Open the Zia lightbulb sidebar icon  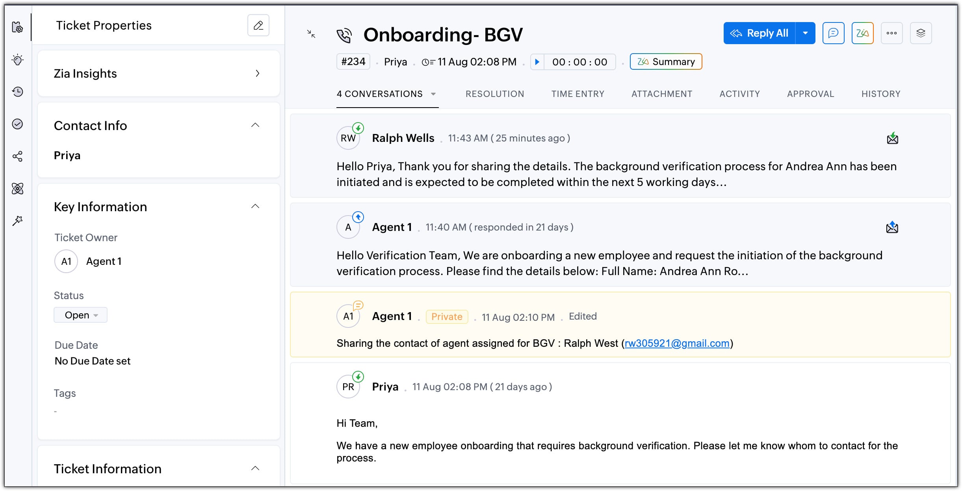click(x=18, y=60)
